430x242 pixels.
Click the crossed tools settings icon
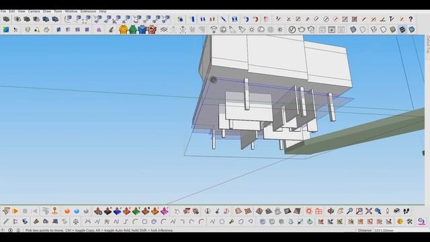410,221
